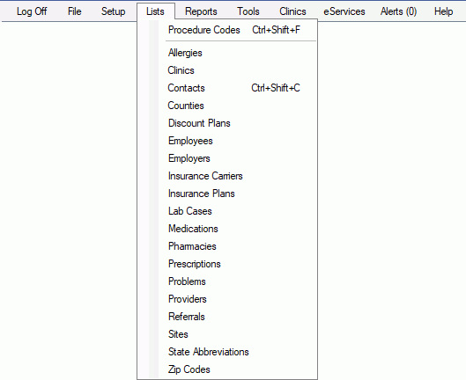Choose Zip Codes at the menu bottom
Viewport: 466px width, 380px height.
227,369
